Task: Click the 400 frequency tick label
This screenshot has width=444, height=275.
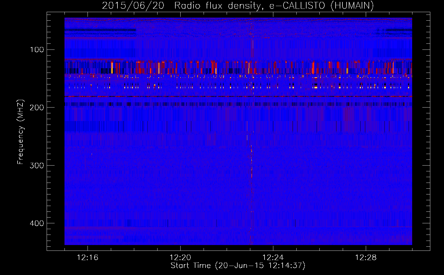Action: click(x=37, y=223)
